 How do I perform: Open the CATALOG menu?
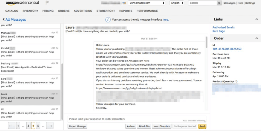[12, 11]
